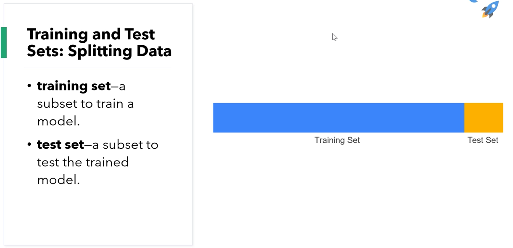Click the rocket icon in the corner
Viewport: 513px width, 248px height.
pos(491,9)
